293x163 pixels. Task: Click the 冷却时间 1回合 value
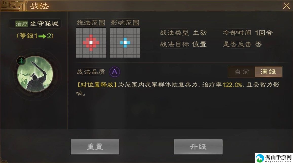pos(264,33)
